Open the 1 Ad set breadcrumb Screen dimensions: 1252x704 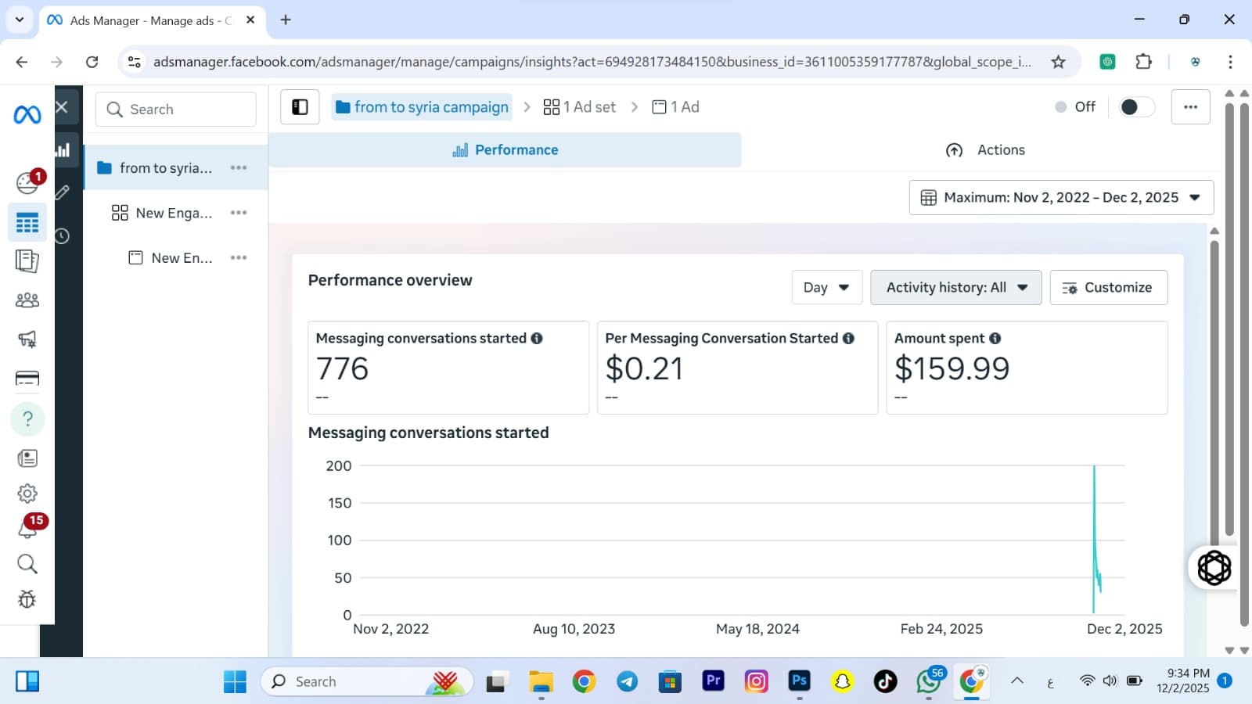580,107
